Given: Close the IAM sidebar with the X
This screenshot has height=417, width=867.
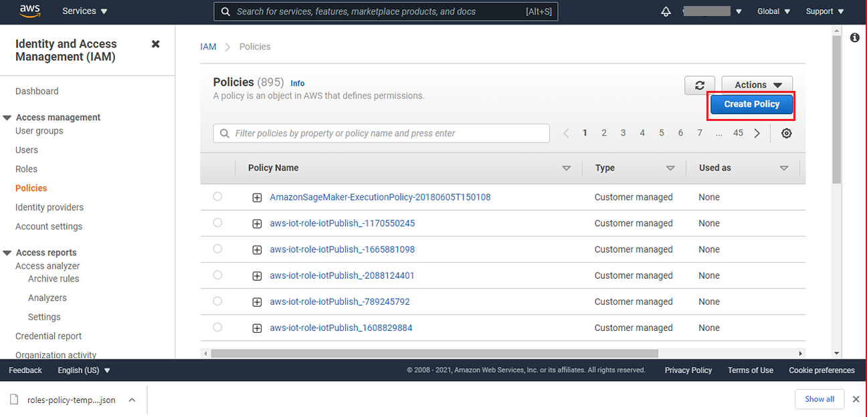Looking at the screenshot, I should tap(155, 43).
